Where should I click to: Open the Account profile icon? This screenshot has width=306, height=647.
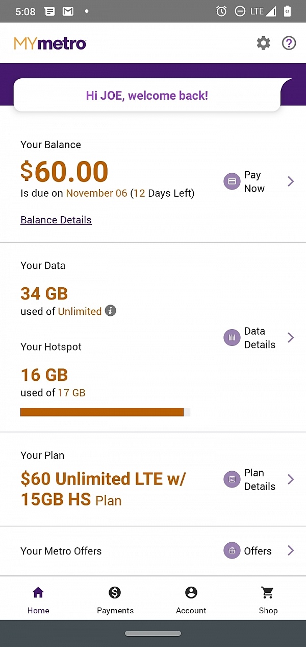191,592
